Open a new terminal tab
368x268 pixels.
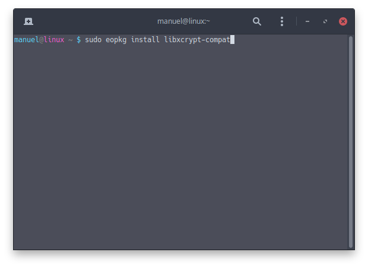pos(28,21)
